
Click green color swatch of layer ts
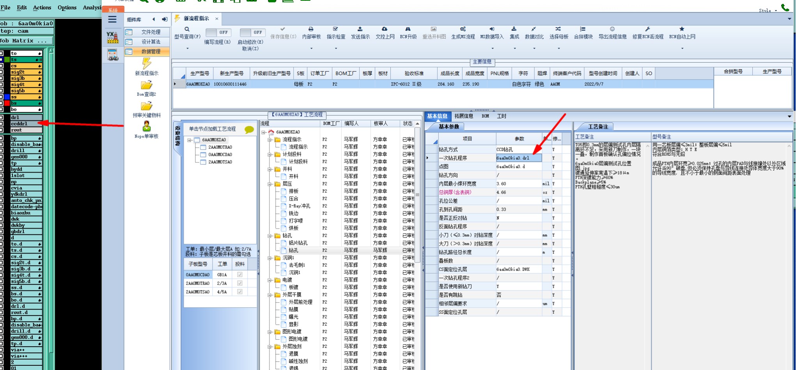pyautogui.click(x=7, y=60)
